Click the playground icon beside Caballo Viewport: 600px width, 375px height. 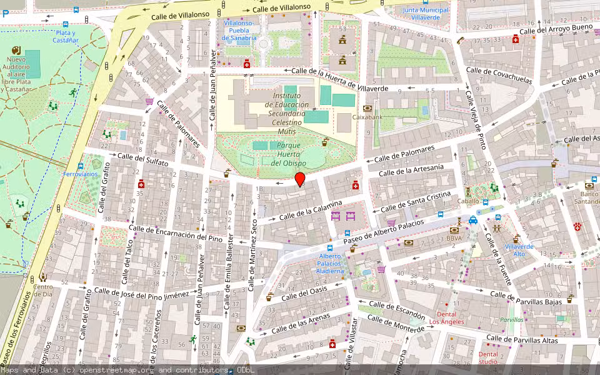click(x=494, y=188)
